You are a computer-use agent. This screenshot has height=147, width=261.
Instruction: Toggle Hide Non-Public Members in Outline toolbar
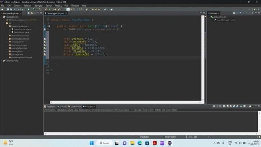(249, 13)
